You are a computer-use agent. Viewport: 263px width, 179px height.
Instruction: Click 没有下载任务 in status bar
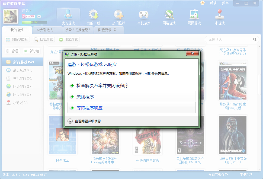coord(218,175)
